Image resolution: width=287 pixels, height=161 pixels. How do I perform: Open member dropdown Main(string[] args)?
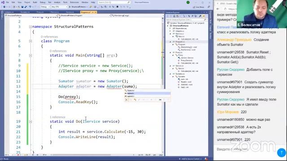(x=137, y=16)
